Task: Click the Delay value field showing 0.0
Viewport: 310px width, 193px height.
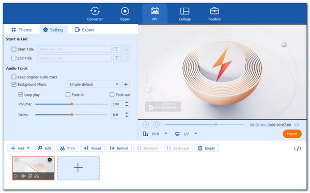Action: coord(118,115)
